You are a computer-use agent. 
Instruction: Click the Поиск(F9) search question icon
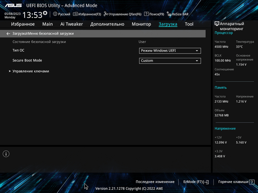pos(146,14)
